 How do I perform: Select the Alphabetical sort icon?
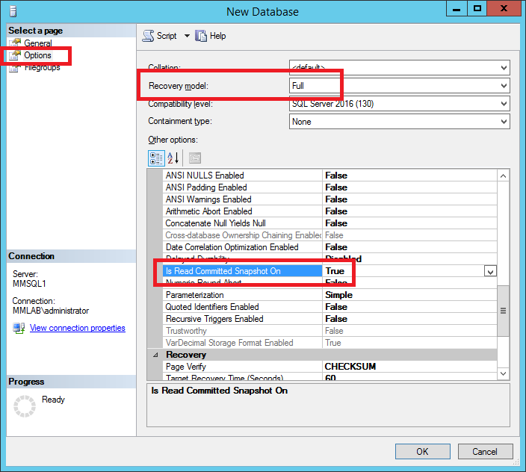(x=173, y=158)
